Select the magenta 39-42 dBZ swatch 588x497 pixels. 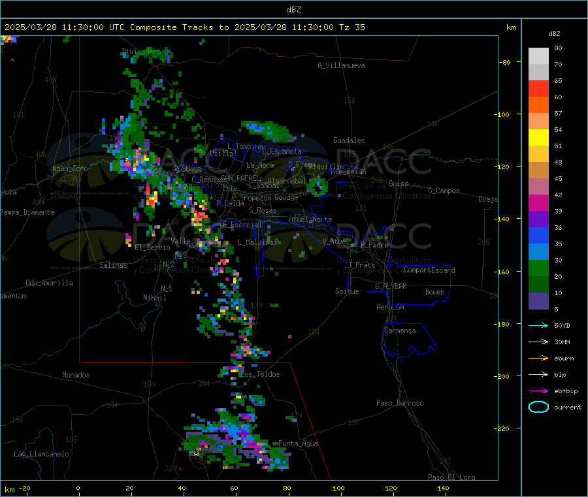tap(538, 202)
